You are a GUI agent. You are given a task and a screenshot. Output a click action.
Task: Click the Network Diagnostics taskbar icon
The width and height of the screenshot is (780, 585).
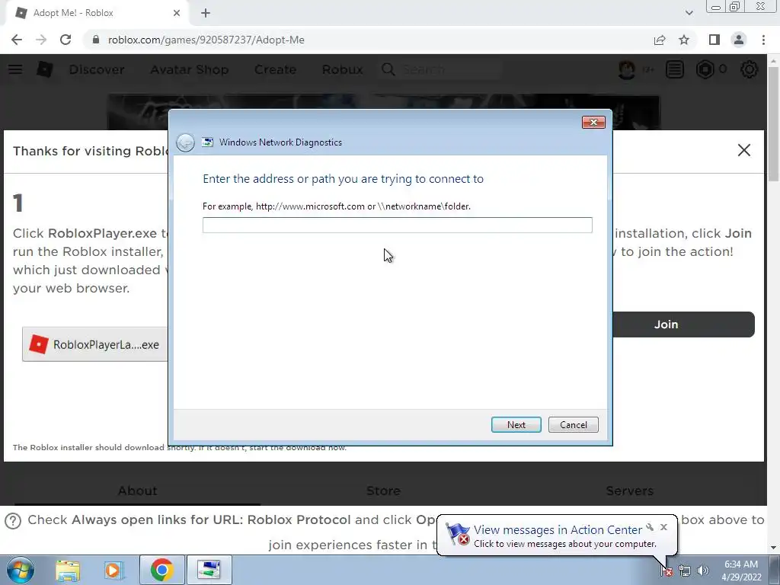point(209,570)
